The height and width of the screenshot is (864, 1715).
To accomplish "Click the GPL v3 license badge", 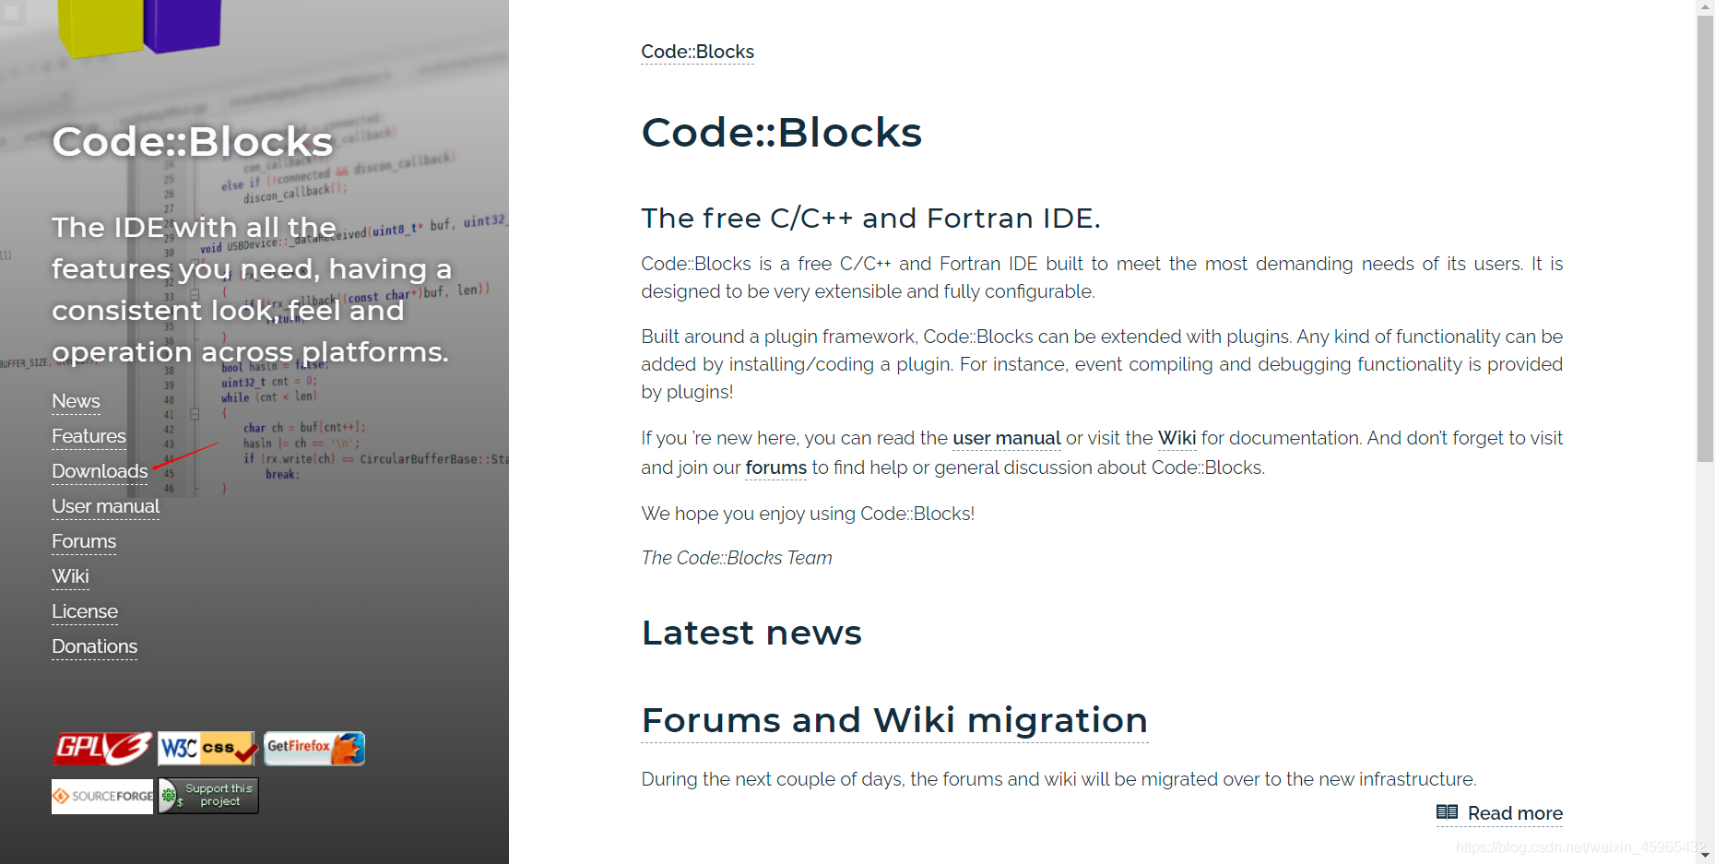I will coord(102,748).
